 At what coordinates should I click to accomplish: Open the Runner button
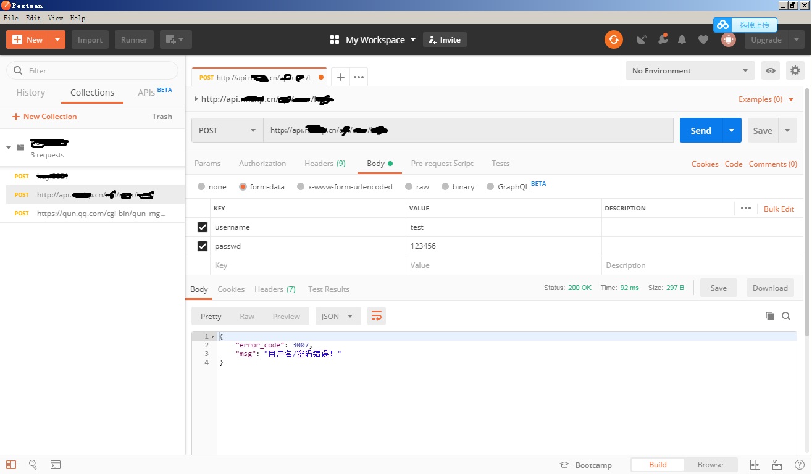134,40
